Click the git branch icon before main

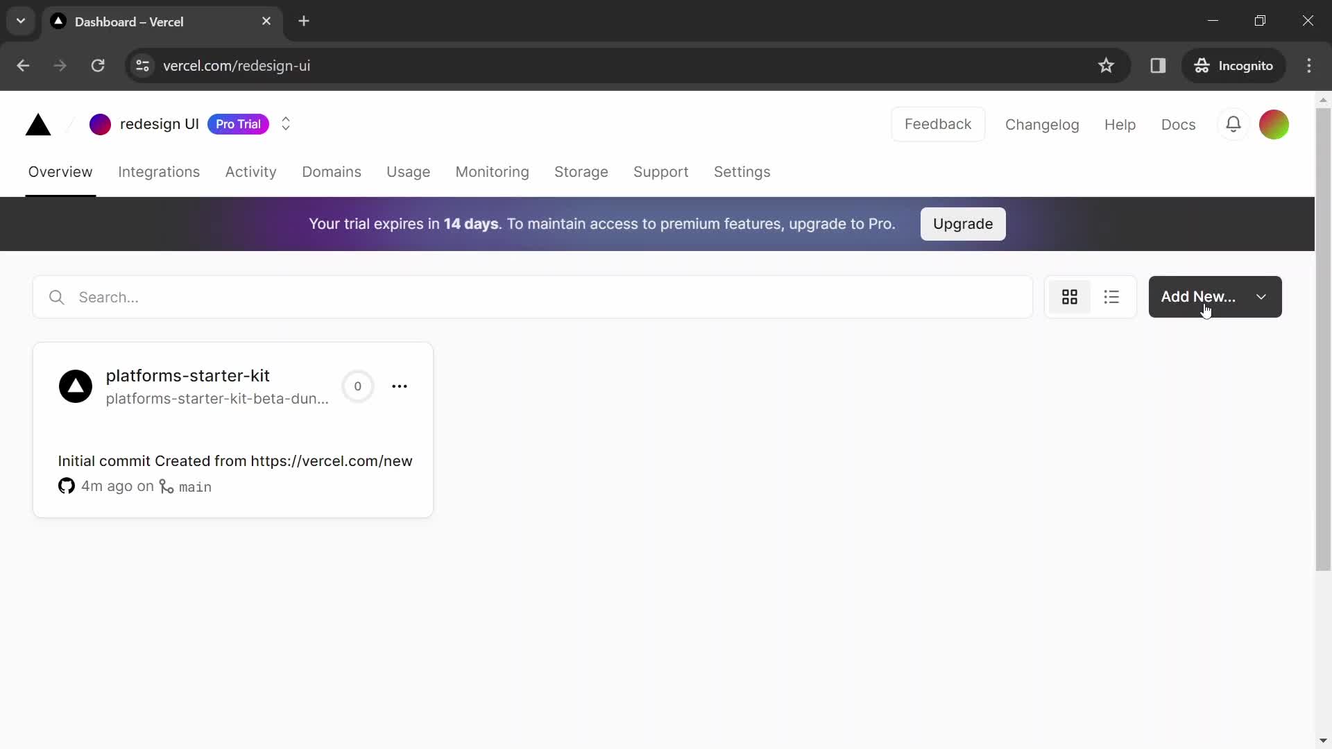pyautogui.click(x=166, y=487)
